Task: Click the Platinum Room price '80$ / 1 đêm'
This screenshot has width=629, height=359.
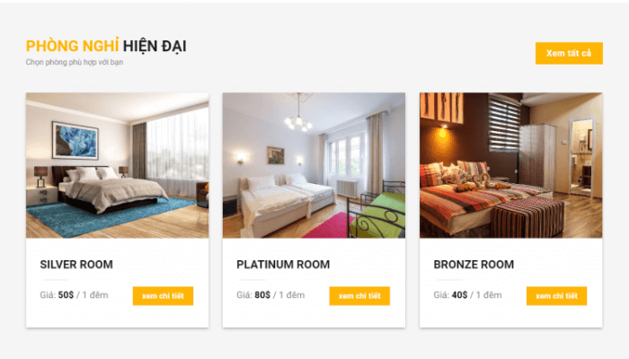Action: (x=279, y=295)
